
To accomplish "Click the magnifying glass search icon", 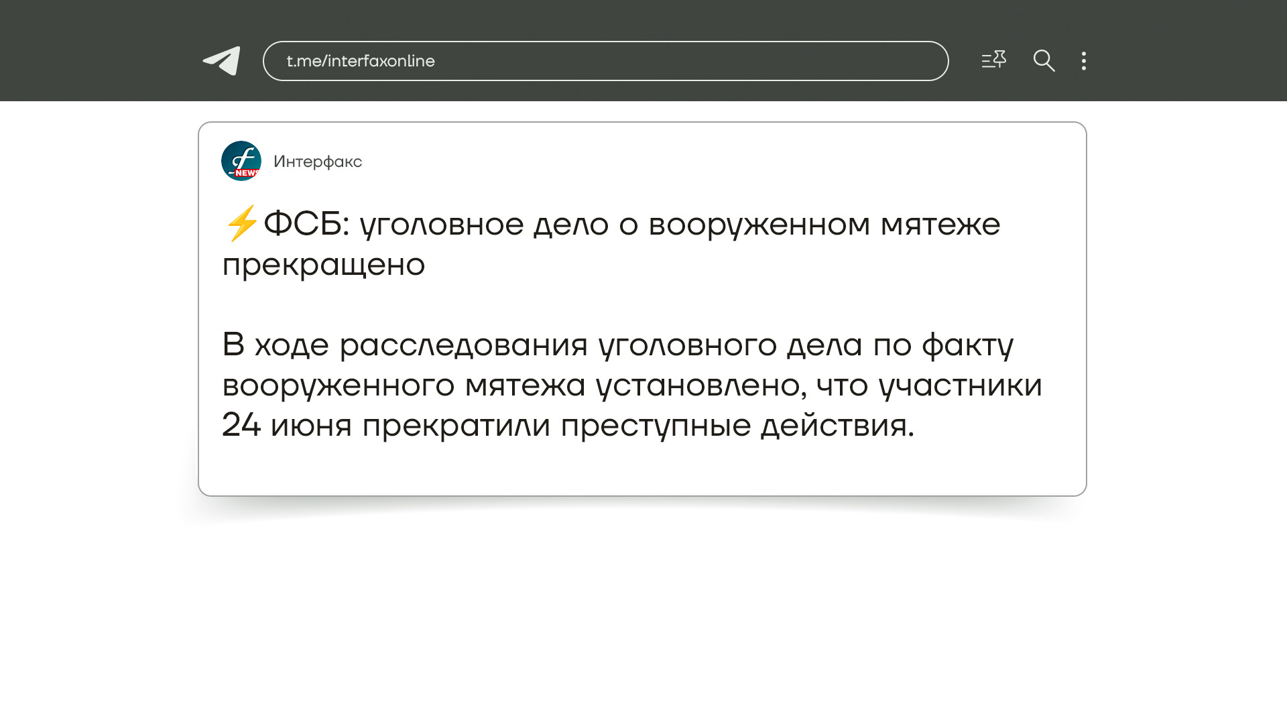I will (x=1044, y=61).
